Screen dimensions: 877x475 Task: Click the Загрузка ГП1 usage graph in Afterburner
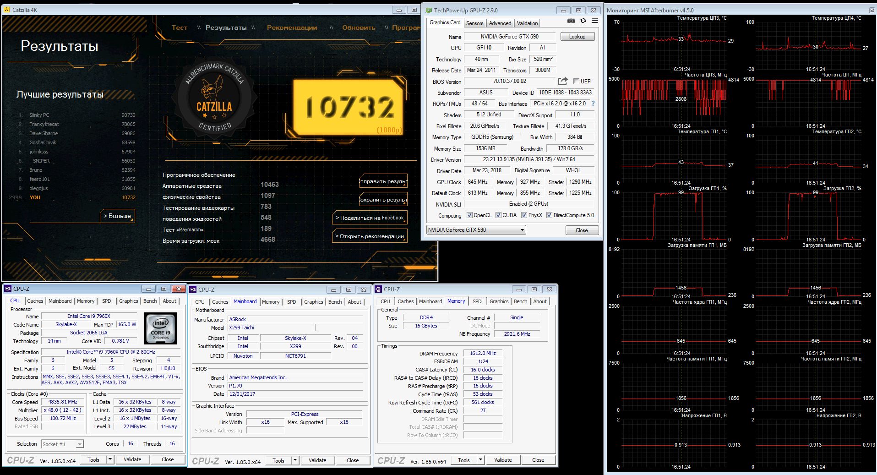click(x=674, y=216)
